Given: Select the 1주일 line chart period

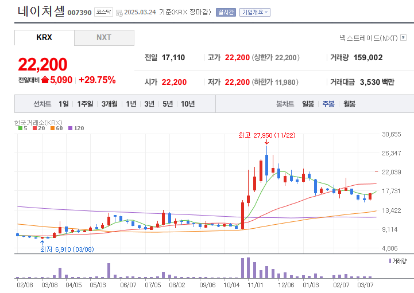Looking at the screenshot, I should (85, 104).
